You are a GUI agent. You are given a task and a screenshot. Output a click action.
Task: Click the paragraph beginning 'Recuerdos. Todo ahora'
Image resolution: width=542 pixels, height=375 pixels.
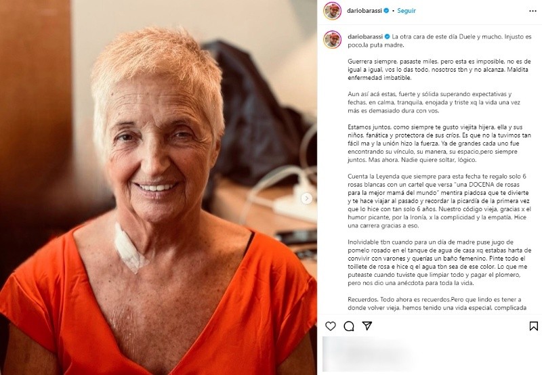pyautogui.click(x=437, y=303)
